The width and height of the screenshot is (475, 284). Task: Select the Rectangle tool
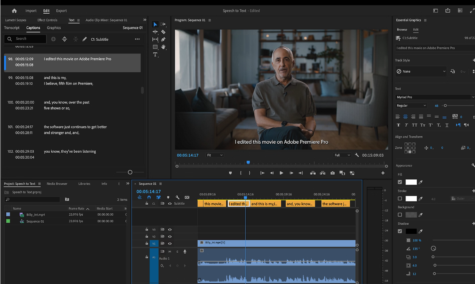155,47
